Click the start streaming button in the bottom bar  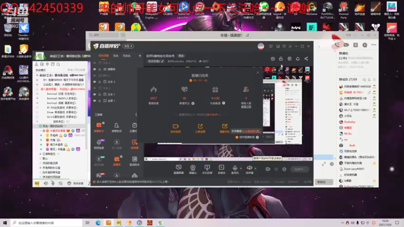click(x=299, y=169)
